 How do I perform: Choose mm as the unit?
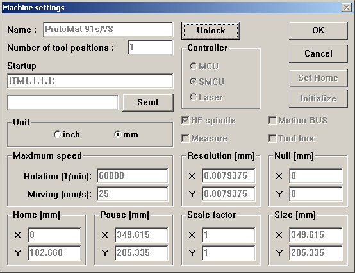(126, 134)
